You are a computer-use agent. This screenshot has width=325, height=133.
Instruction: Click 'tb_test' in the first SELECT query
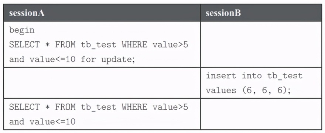(99, 45)
